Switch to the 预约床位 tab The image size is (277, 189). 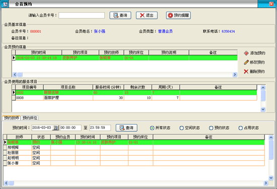coord(30,118)
